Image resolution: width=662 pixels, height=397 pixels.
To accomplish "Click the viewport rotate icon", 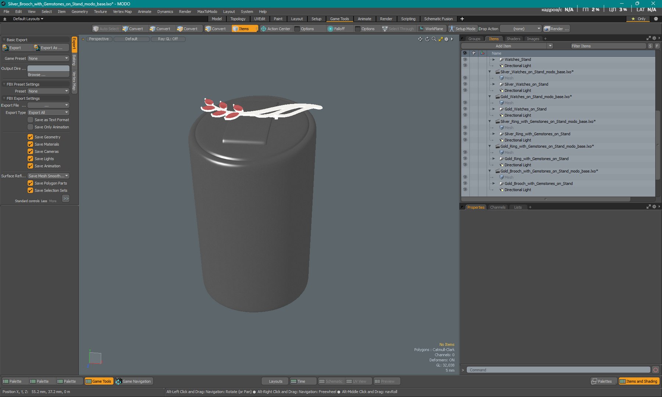I will [x=427, y=39].
